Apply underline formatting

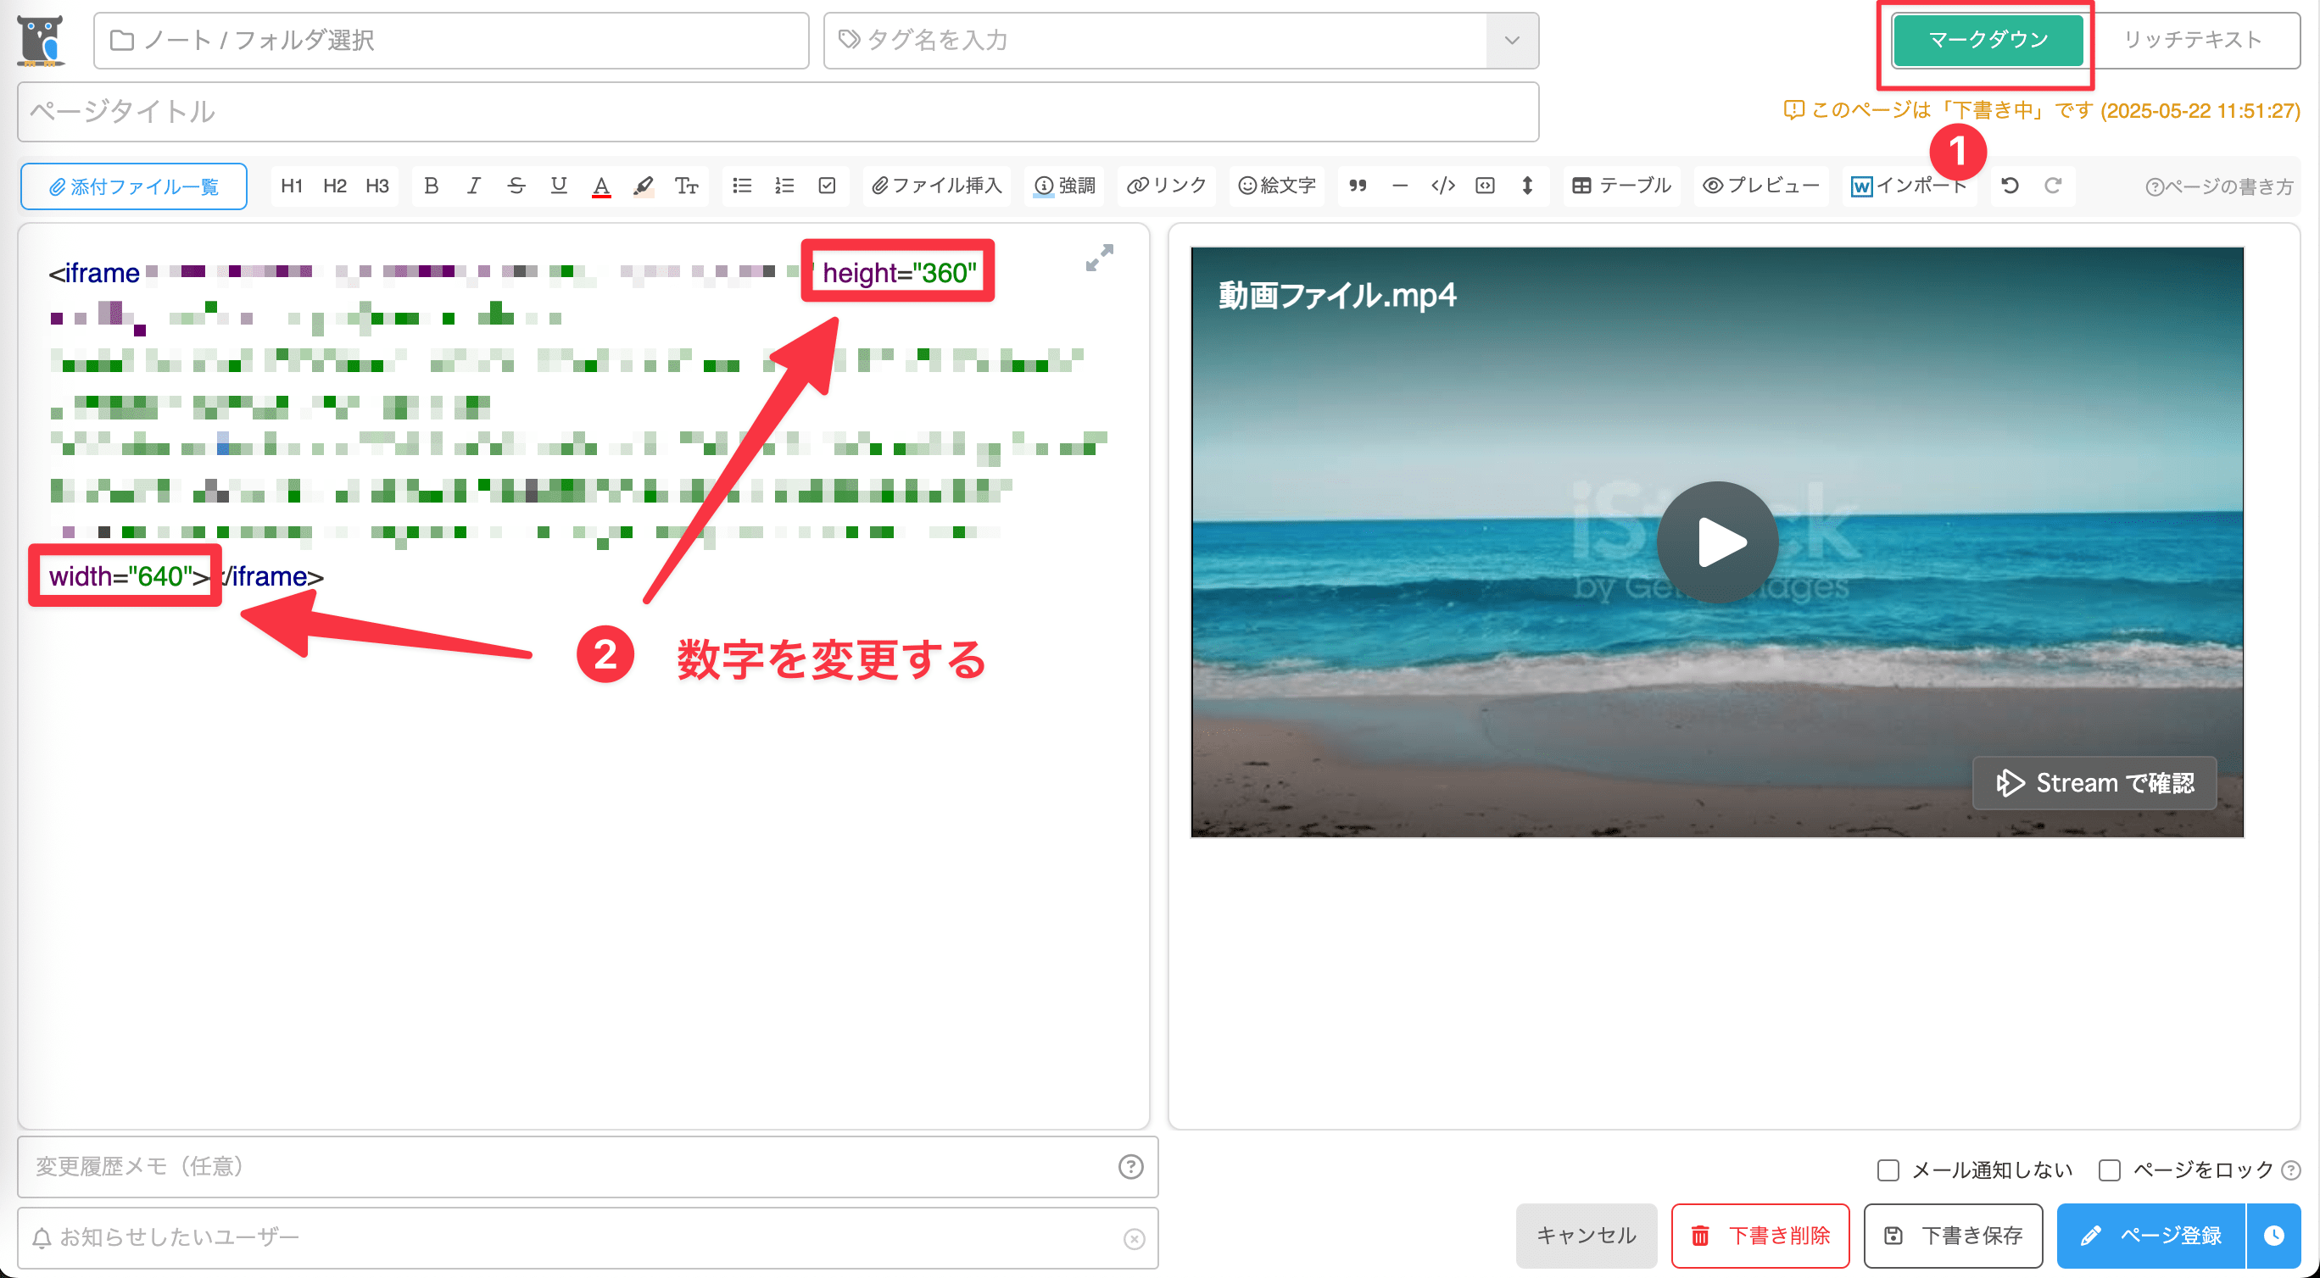click(559, 186)
